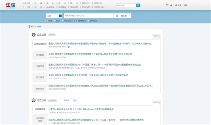Click the 登录 login link

tap(179, 5)
